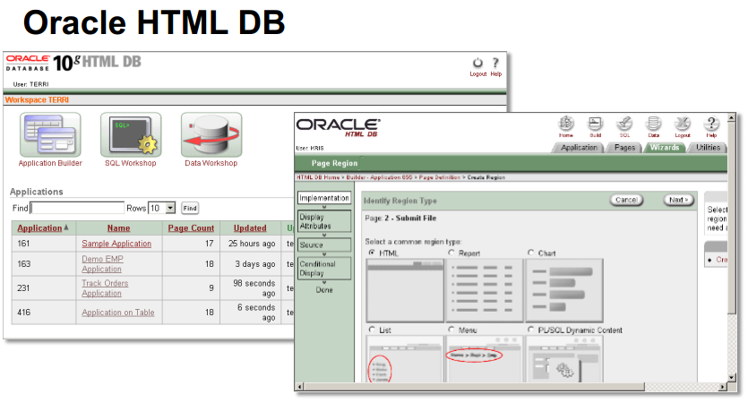Click the Data icon in Page Region window

(x=654, y=124)
